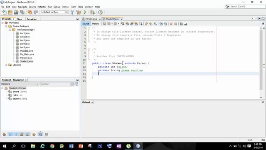Select the Source view button

[x=86, y=24]
